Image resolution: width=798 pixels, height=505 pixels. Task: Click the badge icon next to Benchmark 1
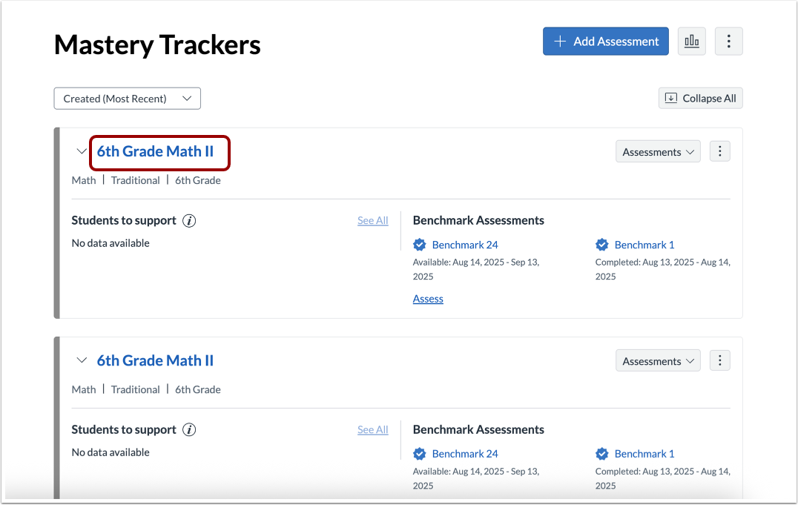600,244
